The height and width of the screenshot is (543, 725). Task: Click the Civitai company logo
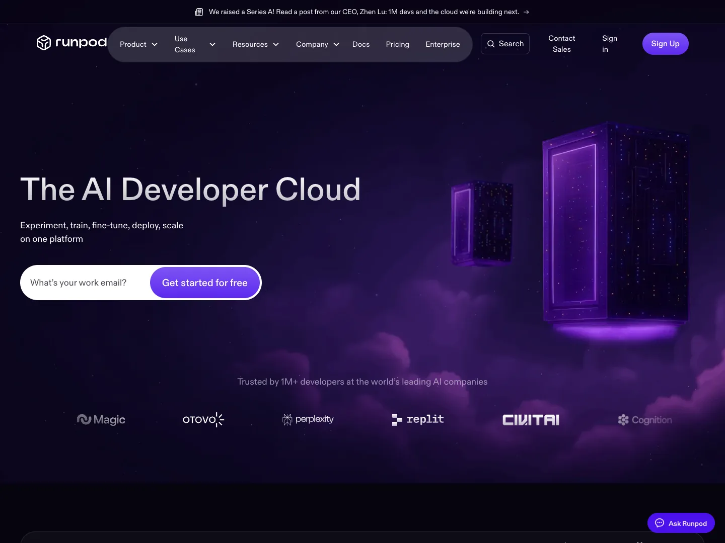tap(531, 420)
